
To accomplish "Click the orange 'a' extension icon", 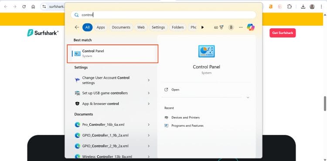I will point(271,7).
